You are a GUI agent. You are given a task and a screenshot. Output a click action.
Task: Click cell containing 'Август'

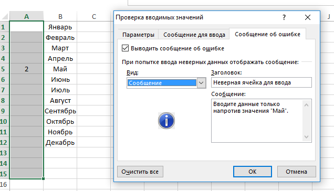[x=60, y=101]
